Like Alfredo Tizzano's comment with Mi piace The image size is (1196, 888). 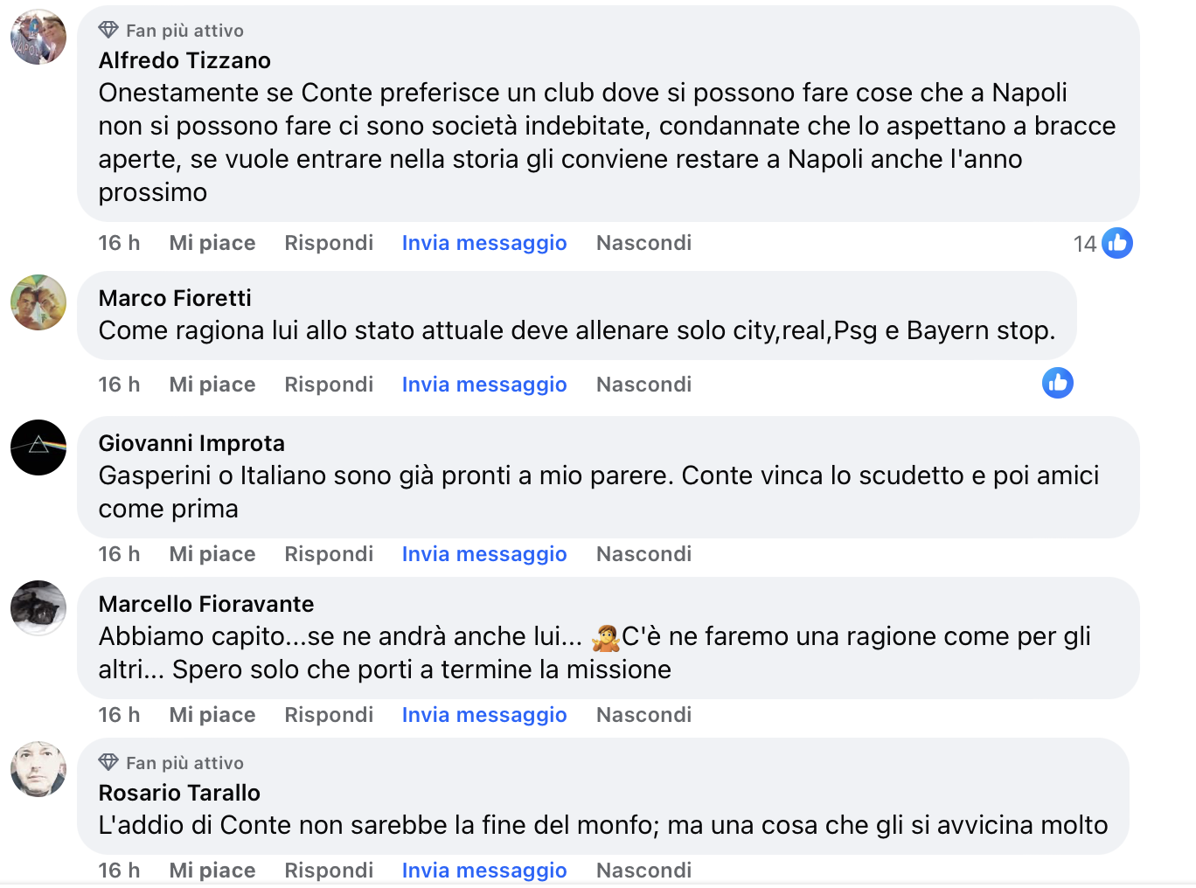click(x=212, y=243)
